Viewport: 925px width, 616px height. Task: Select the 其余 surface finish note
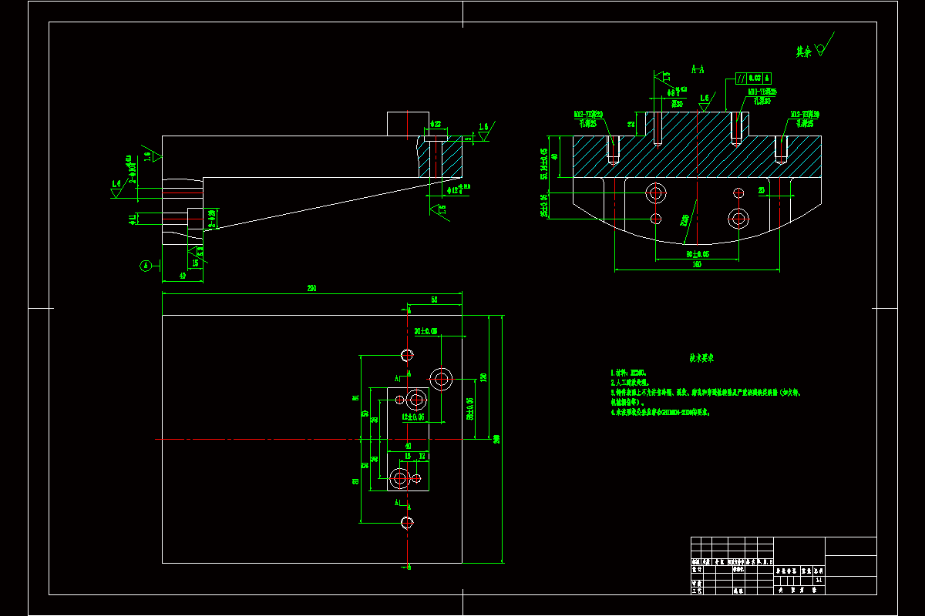pyautogui.click(x=804, y=52)
